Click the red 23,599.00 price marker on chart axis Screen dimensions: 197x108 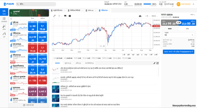[156, 26]
